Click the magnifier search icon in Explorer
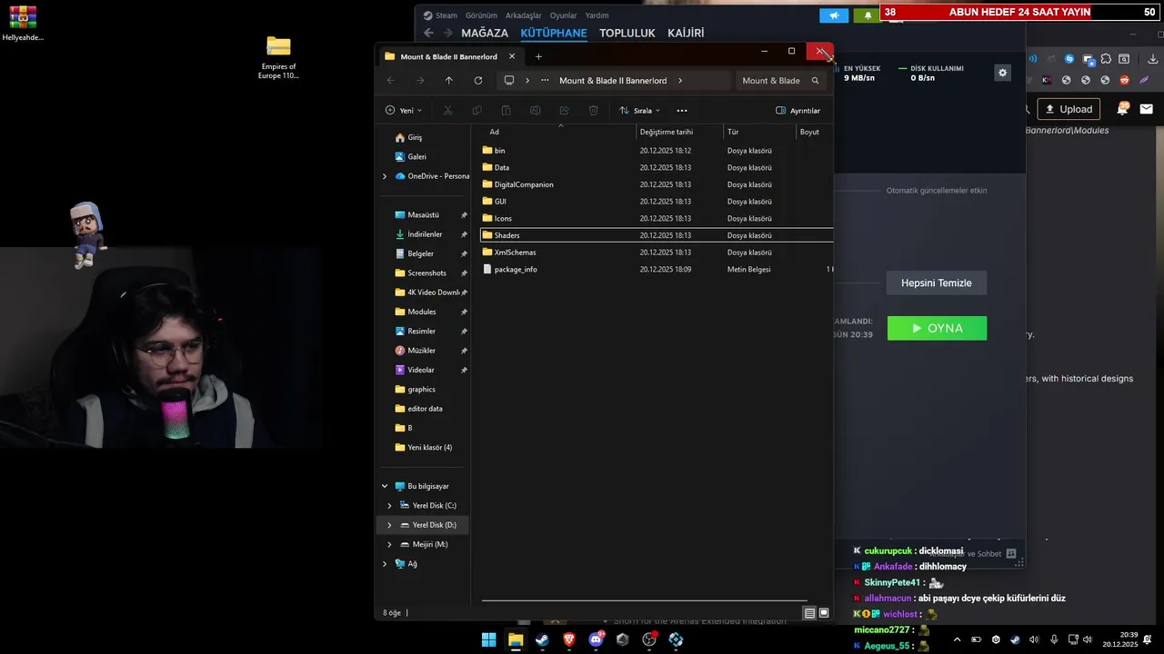This screenshot has height=654, width=1164. tap(815, 81)
